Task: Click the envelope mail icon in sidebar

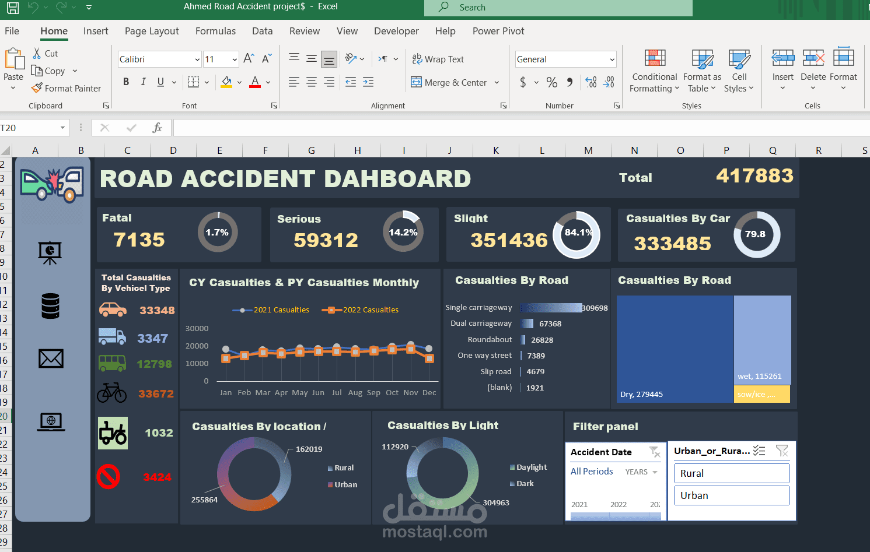Action: pyautogui.click(x=51, y=358)
